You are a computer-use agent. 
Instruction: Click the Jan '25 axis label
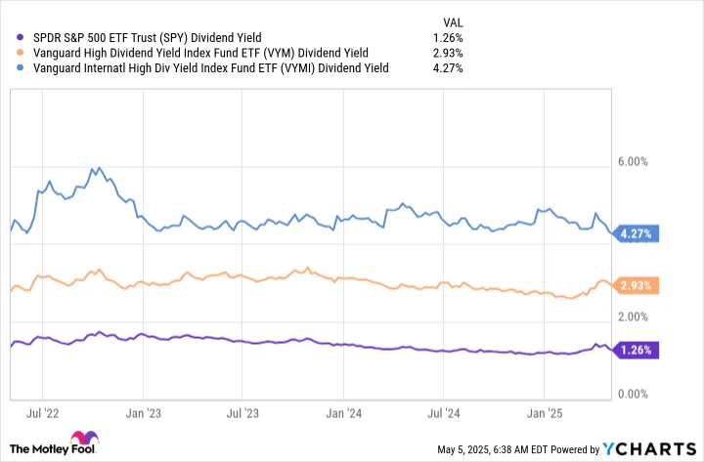545,413
